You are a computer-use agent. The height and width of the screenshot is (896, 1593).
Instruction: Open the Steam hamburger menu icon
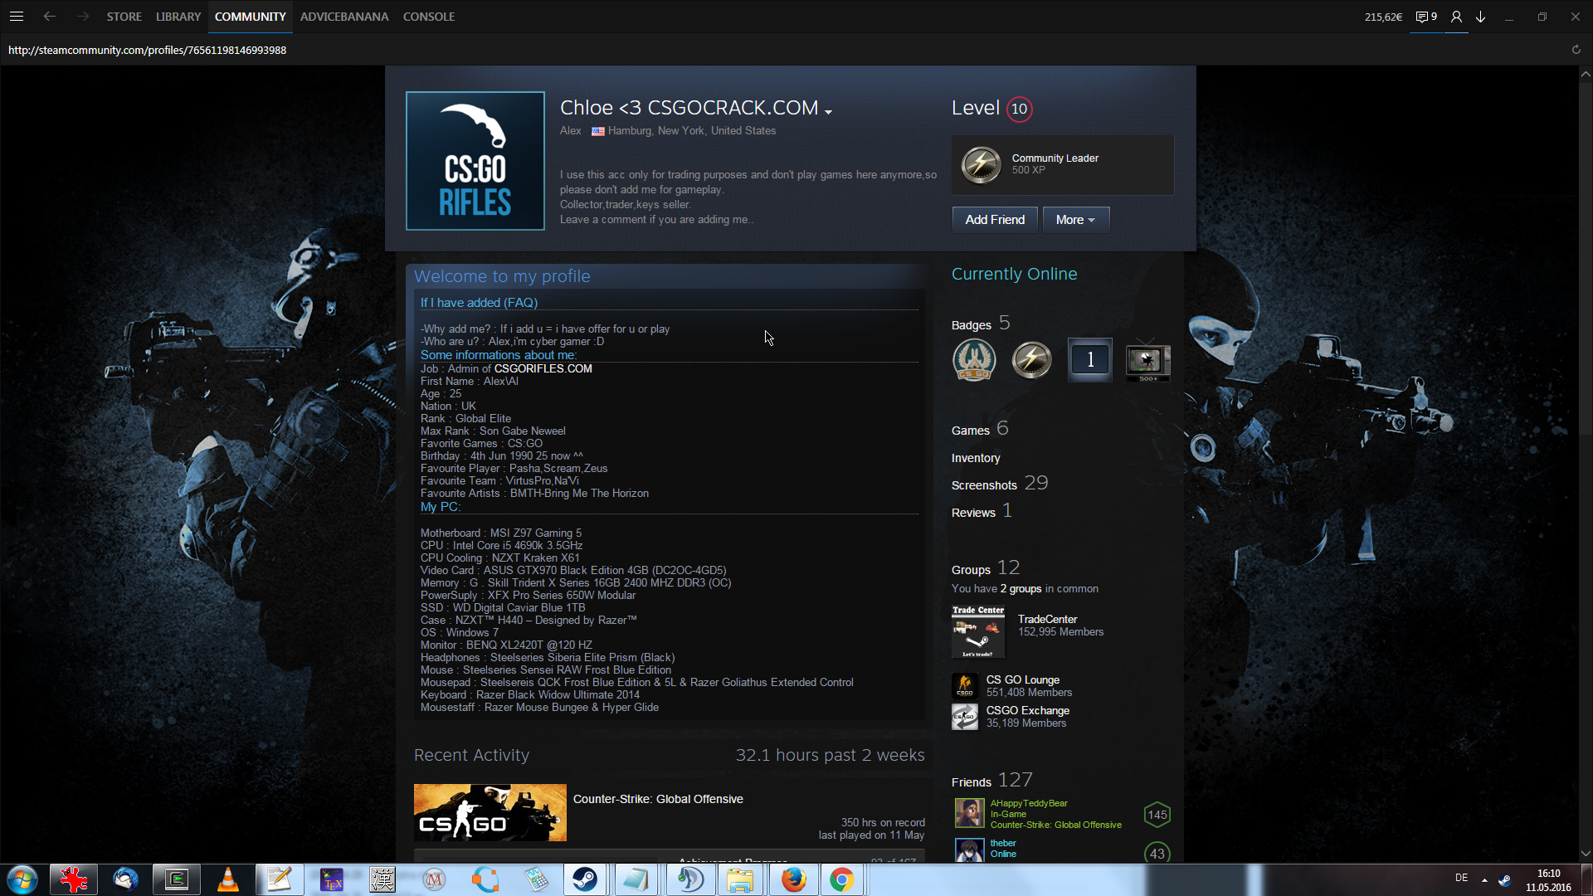point(16,17)
